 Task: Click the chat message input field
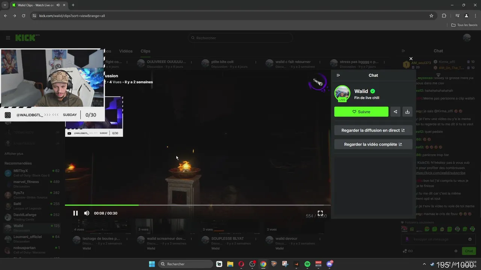[438, 239]
